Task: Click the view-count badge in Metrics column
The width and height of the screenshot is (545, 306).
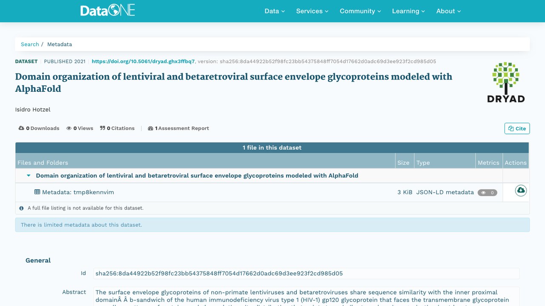Action: pyautogui.click(x=488, y=193)
